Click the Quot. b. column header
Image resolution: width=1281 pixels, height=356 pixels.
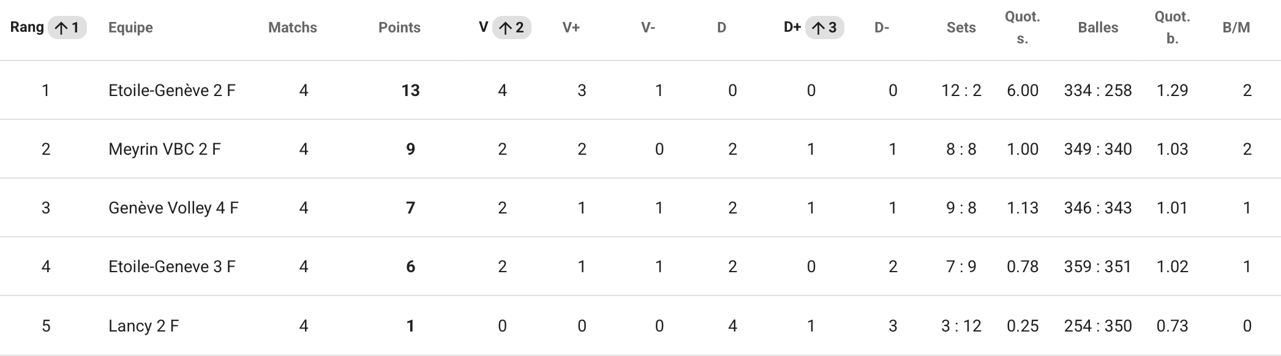[x=1173, y=28]
